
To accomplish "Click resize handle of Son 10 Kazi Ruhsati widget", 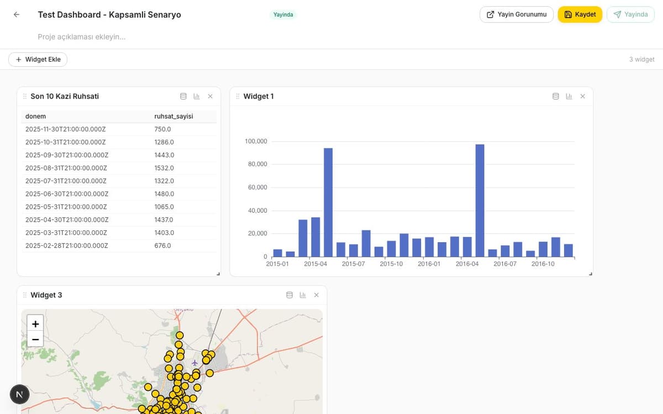I will point(218,273).
